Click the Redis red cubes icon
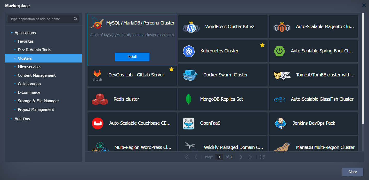 100,99
